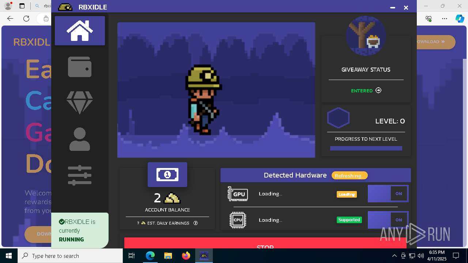Click the EST. DAILY EARNINGS text
Screen dimensions: 468x263
point(168,223)
